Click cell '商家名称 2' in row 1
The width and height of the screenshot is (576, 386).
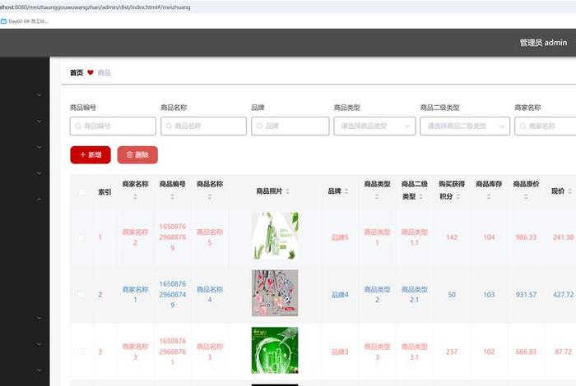tap(135, 237)
